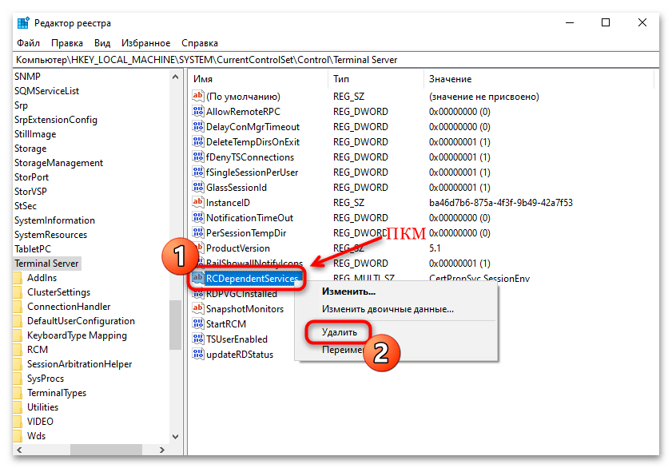Click the tree scroll up arrow
The width and height of the screenshot is (672, 468).
point(175,77)
